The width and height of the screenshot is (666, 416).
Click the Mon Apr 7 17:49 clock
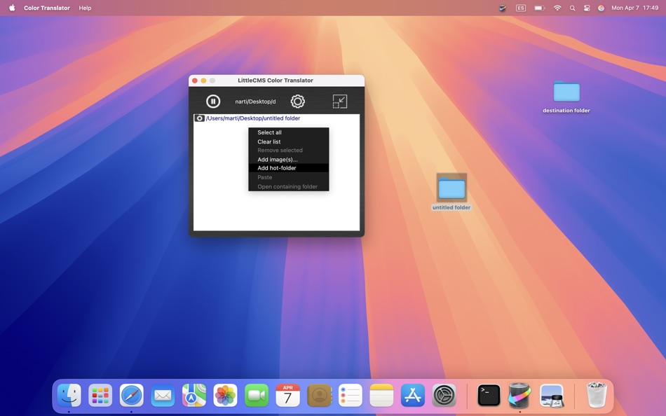634,8
